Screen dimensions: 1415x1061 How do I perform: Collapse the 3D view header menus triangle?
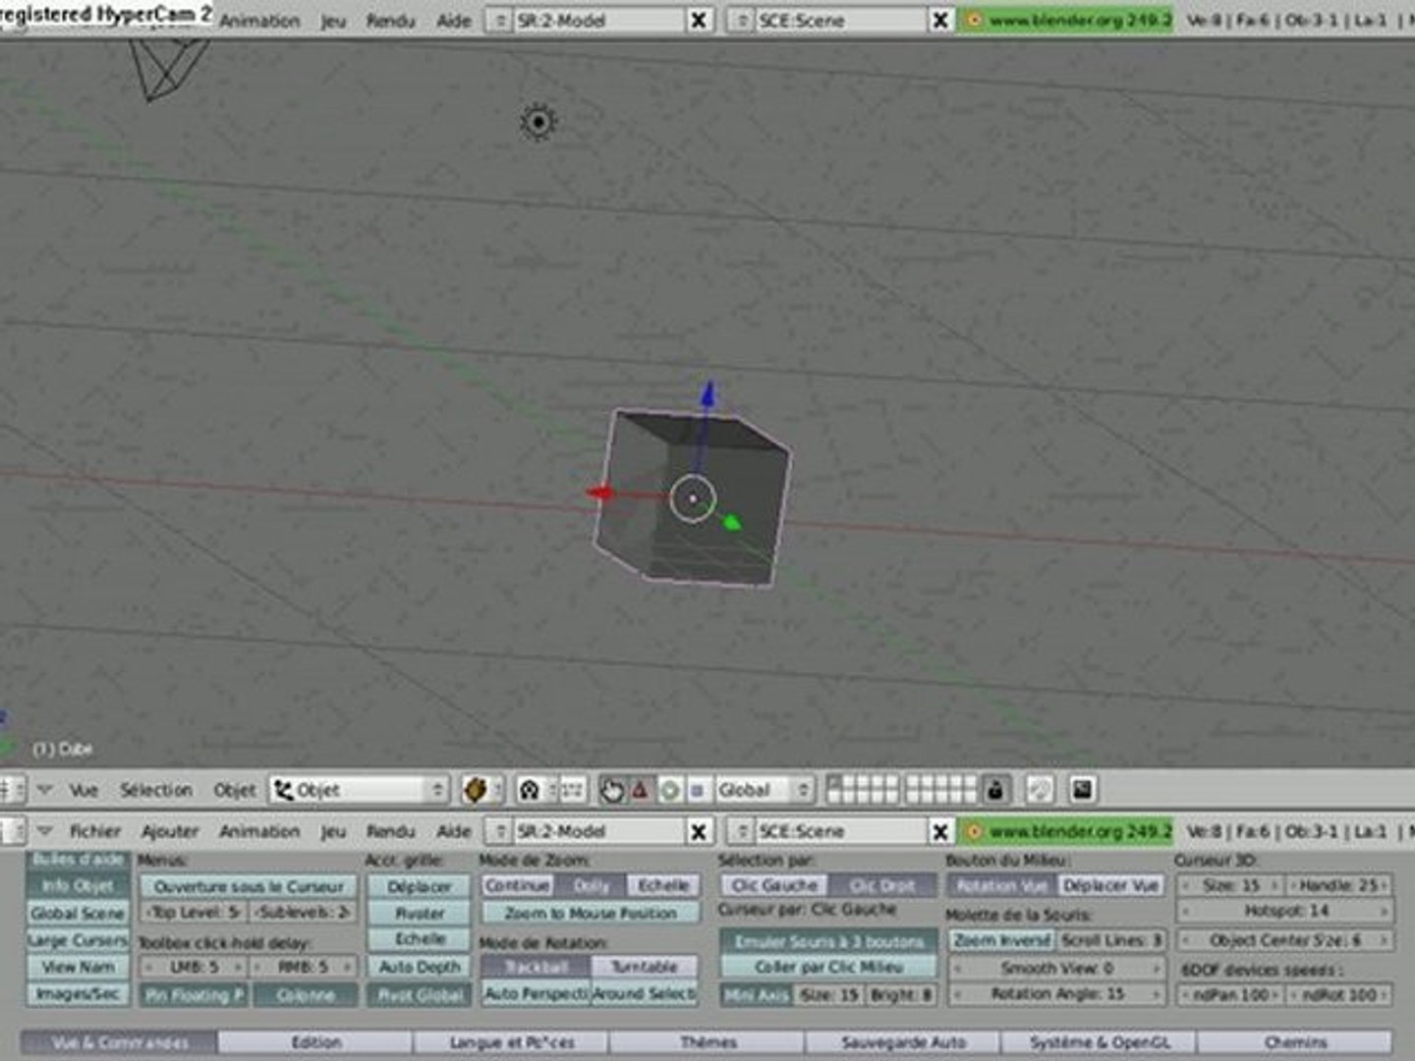pos(45,789)
